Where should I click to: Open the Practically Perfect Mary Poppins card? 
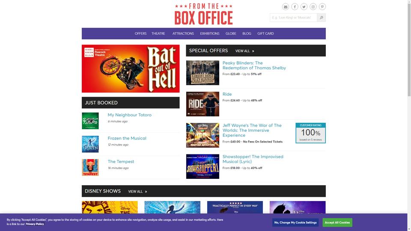click(x=235, y=207)
